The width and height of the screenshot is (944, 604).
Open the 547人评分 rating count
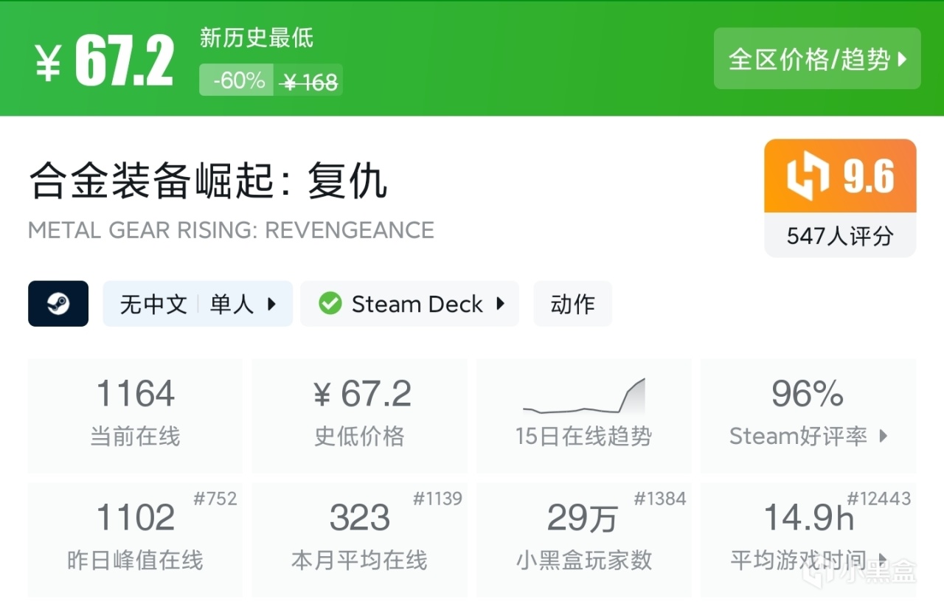(x=840, y=236)
